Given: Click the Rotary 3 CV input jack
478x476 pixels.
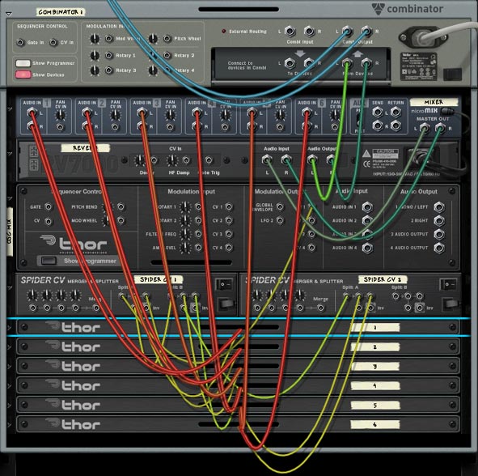Looking at the screenshot, I should tap(109, 70).
